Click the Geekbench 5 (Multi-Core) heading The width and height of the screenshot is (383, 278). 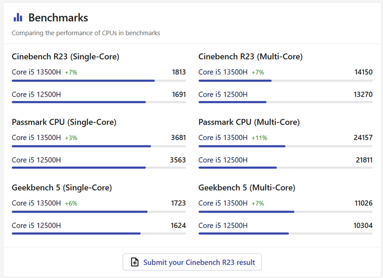247,187
